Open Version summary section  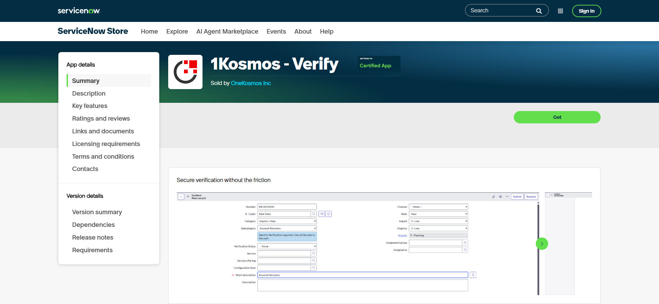pyautogui.click(x=97, y=212)
